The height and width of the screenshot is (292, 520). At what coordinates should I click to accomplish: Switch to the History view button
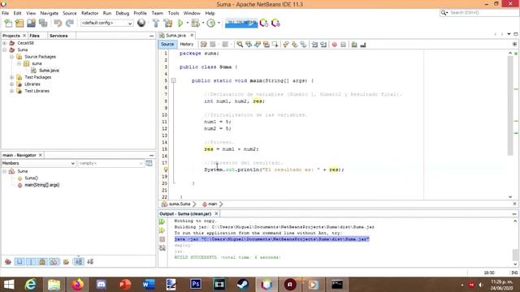coord(187,44)
